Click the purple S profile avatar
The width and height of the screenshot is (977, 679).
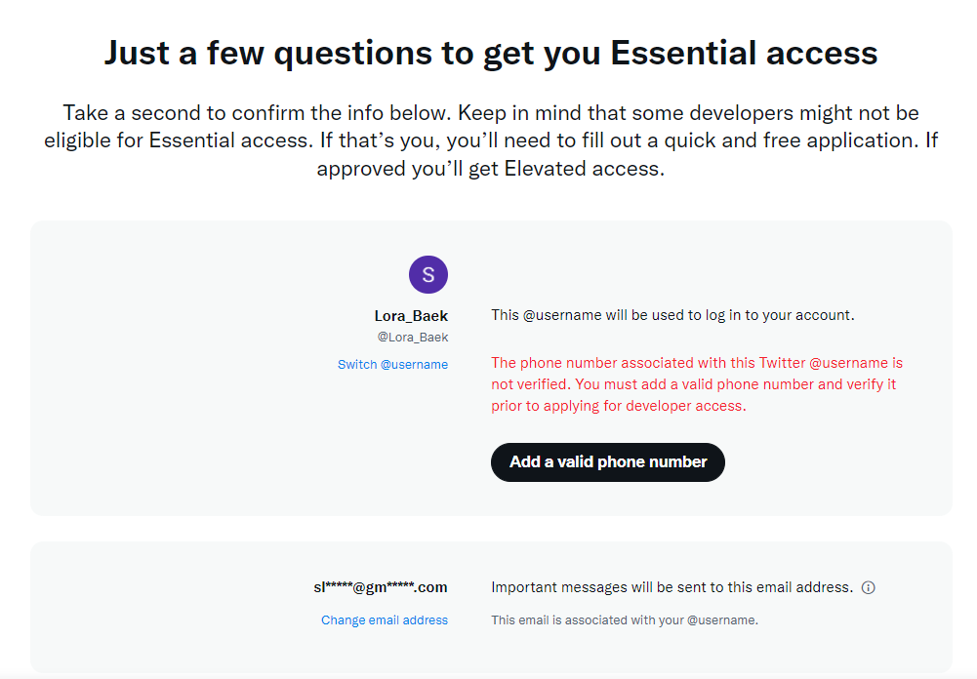click(428, 274)
